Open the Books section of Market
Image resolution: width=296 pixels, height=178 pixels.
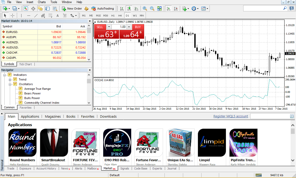point(71,116)
